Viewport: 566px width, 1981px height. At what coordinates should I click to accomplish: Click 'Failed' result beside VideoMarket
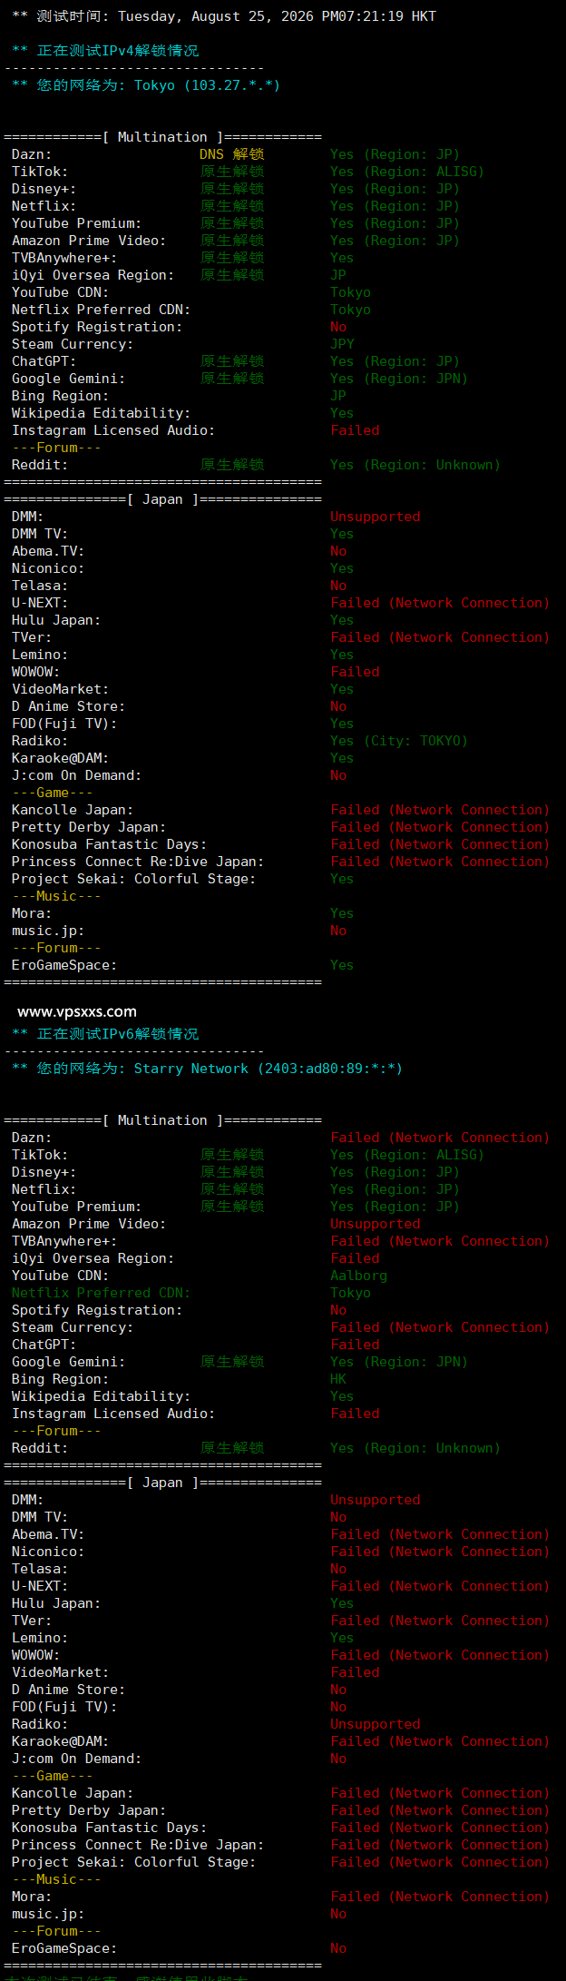tap(355, 1672)
